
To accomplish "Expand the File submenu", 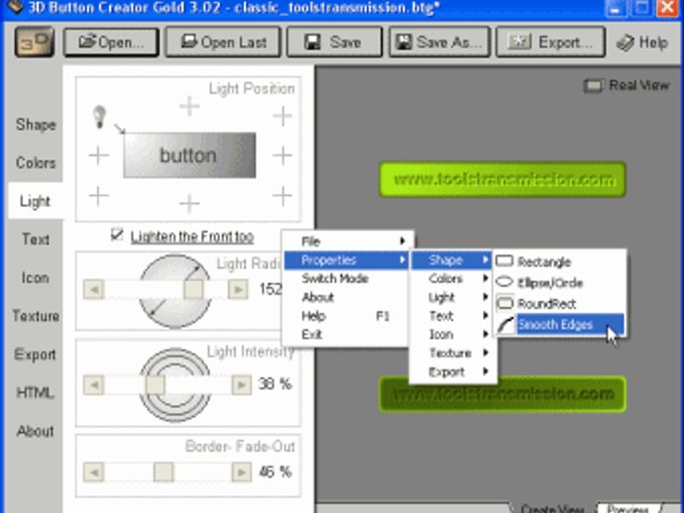I will pyautogui.click(x=347, y=241).
